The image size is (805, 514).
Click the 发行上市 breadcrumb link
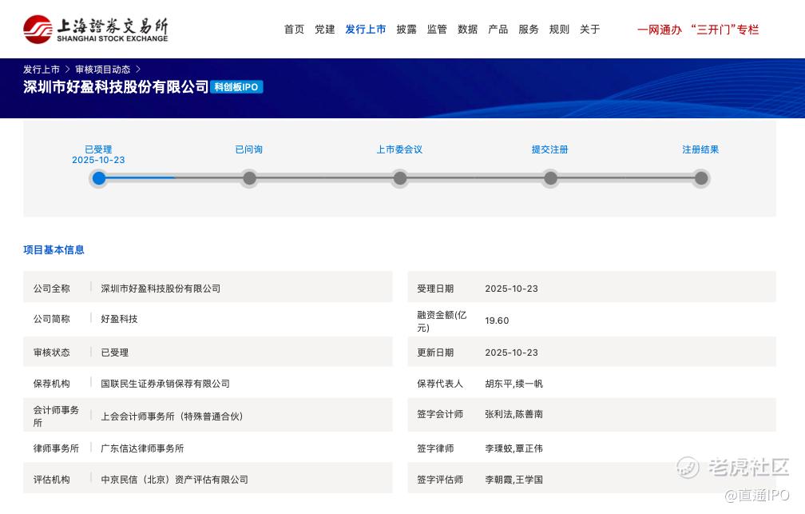[41, 70]
